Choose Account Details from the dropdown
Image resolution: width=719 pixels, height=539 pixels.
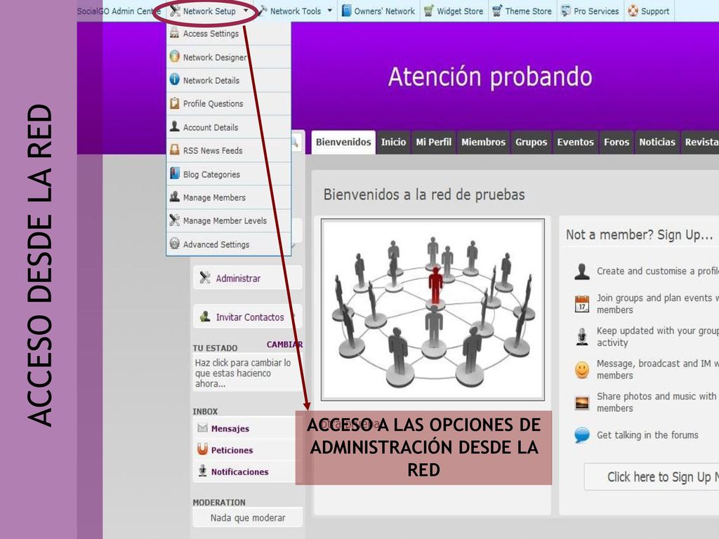(x=229, y=127)
